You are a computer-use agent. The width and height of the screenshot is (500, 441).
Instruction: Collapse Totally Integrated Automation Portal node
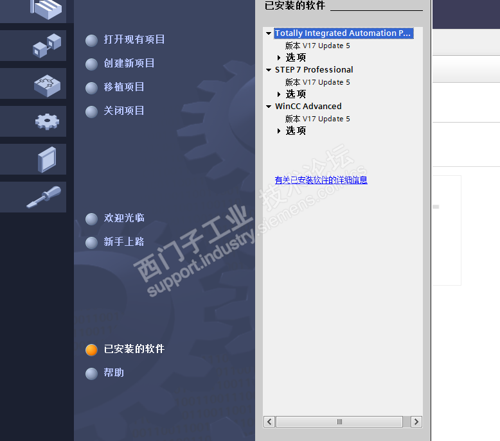269,33
